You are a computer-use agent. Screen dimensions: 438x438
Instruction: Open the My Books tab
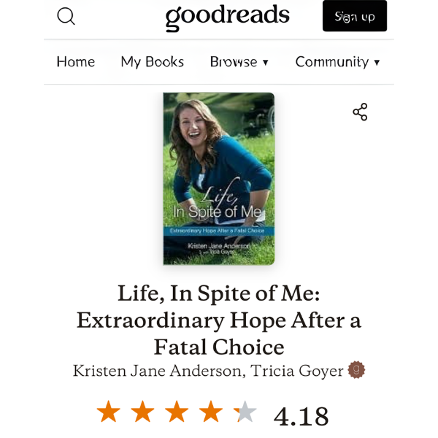pyautogui.click(x=153, y=62)
